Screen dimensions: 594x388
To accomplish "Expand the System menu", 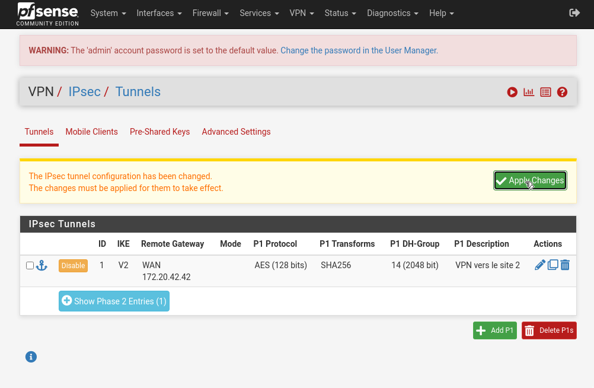I will click(x=108, y=13).
